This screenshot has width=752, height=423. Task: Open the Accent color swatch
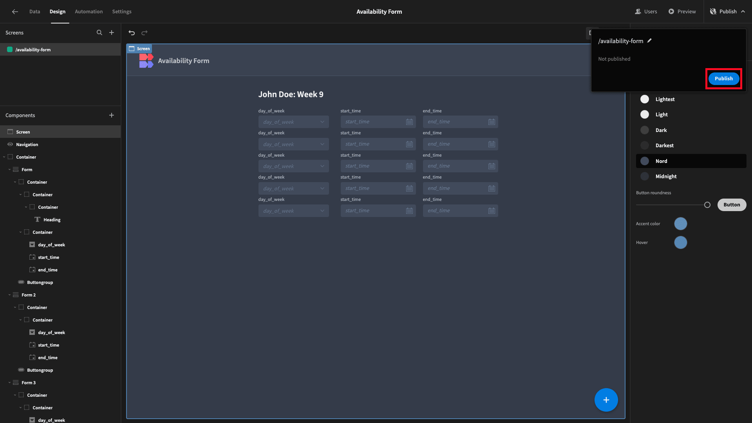pos(680,224)
